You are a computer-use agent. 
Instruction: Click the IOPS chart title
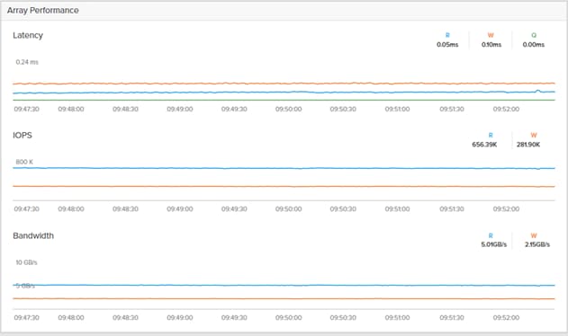pyautogui.click(x=23, y=136)
